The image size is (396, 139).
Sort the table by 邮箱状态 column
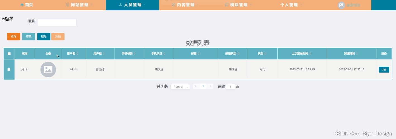[239, 54]
